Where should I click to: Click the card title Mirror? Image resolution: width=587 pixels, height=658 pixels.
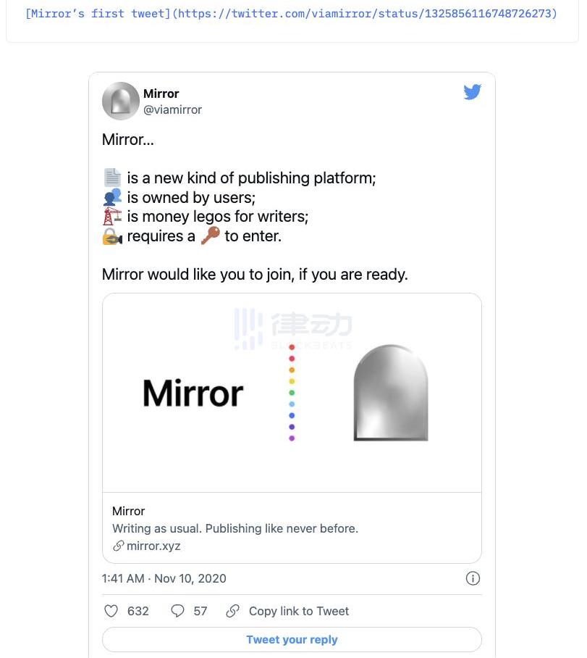point(129,511)
